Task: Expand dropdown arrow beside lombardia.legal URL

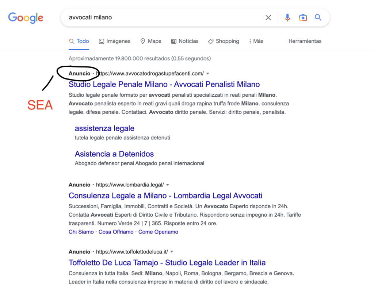Action: click(x=168, y=185)
